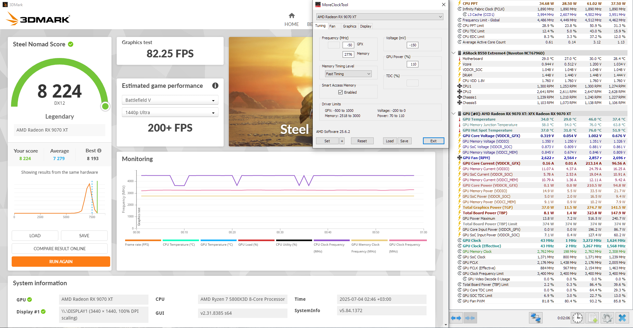633x328 pixels.
Task: Toggle CPU Temperature (°C) series in legend
Action: [181, 243]
